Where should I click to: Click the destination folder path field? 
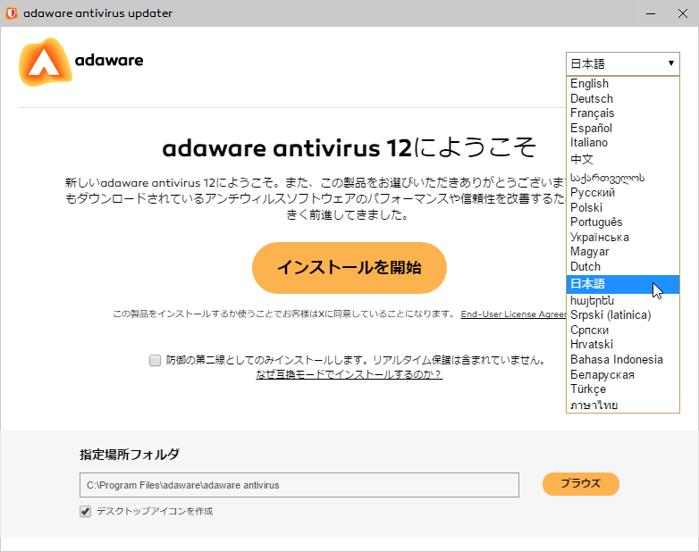coord(299,485)
